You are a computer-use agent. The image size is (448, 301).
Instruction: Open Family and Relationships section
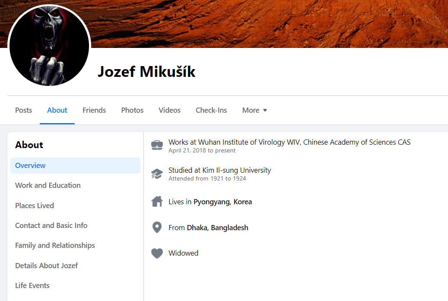tap(55, 246)
